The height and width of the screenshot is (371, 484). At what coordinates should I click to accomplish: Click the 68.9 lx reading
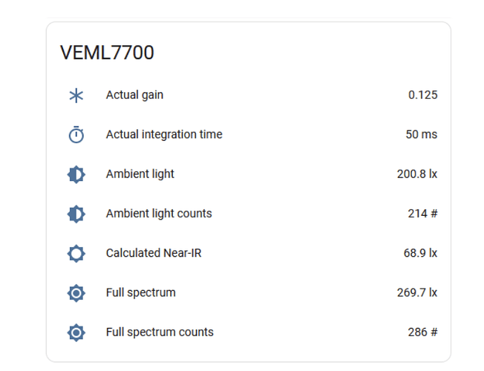coord(420,253)
